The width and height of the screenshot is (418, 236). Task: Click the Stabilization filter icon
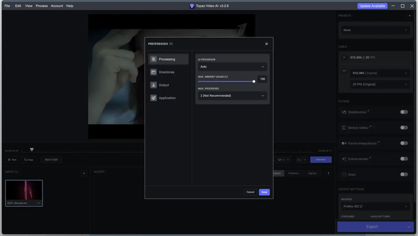coord(344,112)
